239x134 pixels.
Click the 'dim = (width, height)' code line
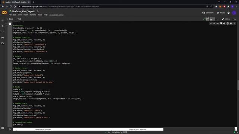click(x=23, y=96)
